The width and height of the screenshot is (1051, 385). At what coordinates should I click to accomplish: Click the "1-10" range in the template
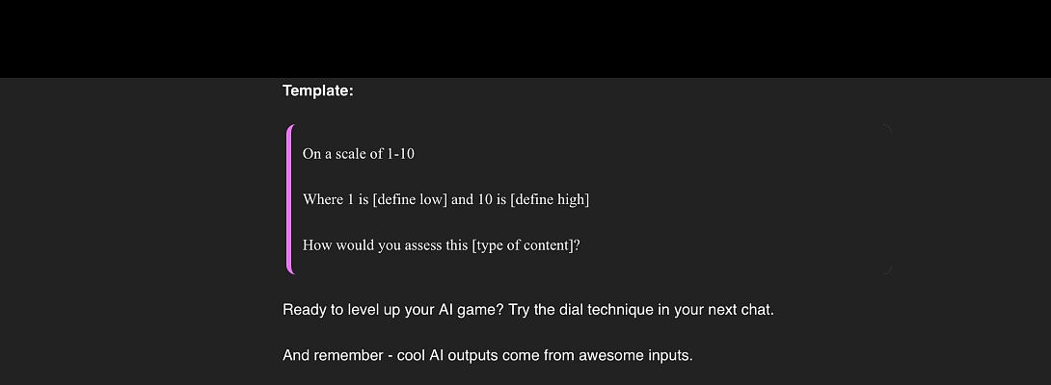(x=399, y=154)
